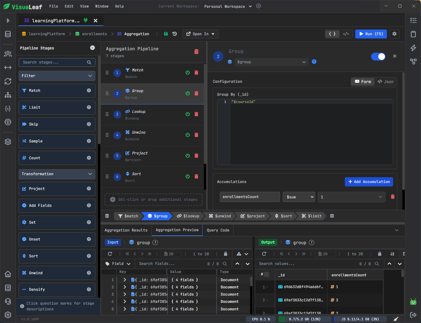Collapse the Filter stages category
421x323 pixels.
(57, 76)
